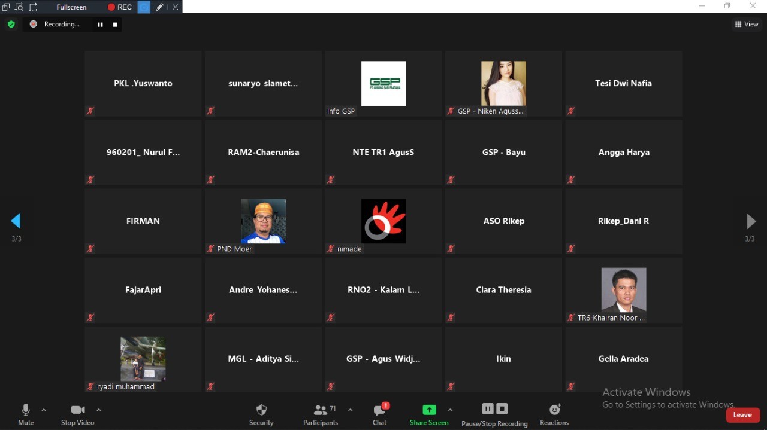Select the Andre Yohanes... participant tile

click(x=263, y=290)
